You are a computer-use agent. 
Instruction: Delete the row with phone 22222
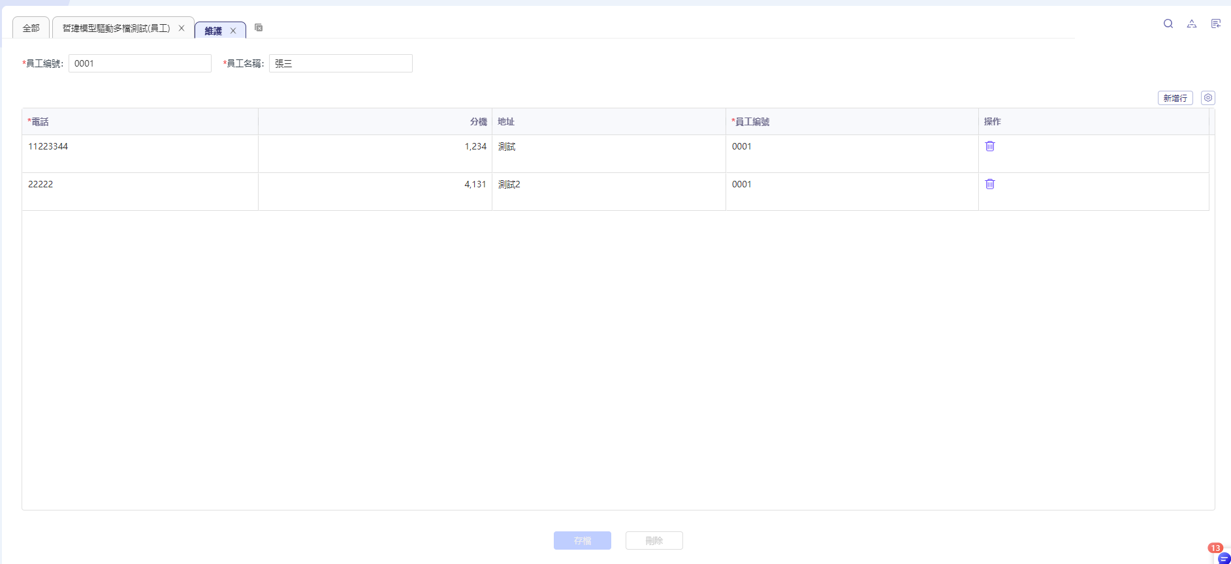pos(990,184)
